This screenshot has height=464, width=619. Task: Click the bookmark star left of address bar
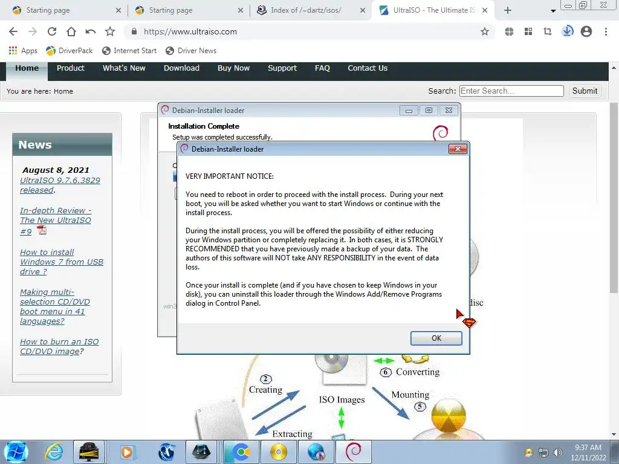pos(110,31)
